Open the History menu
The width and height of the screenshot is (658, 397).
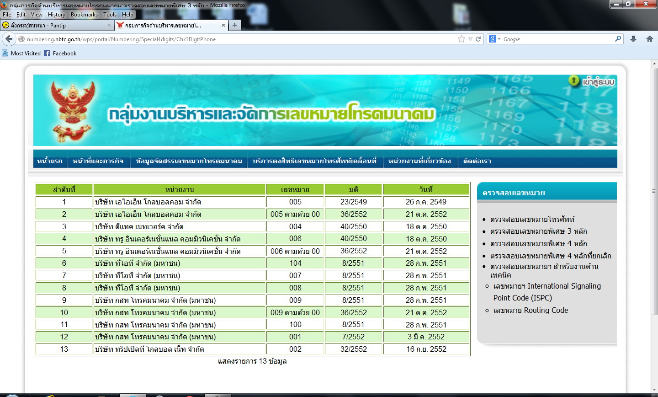point(57,15)
